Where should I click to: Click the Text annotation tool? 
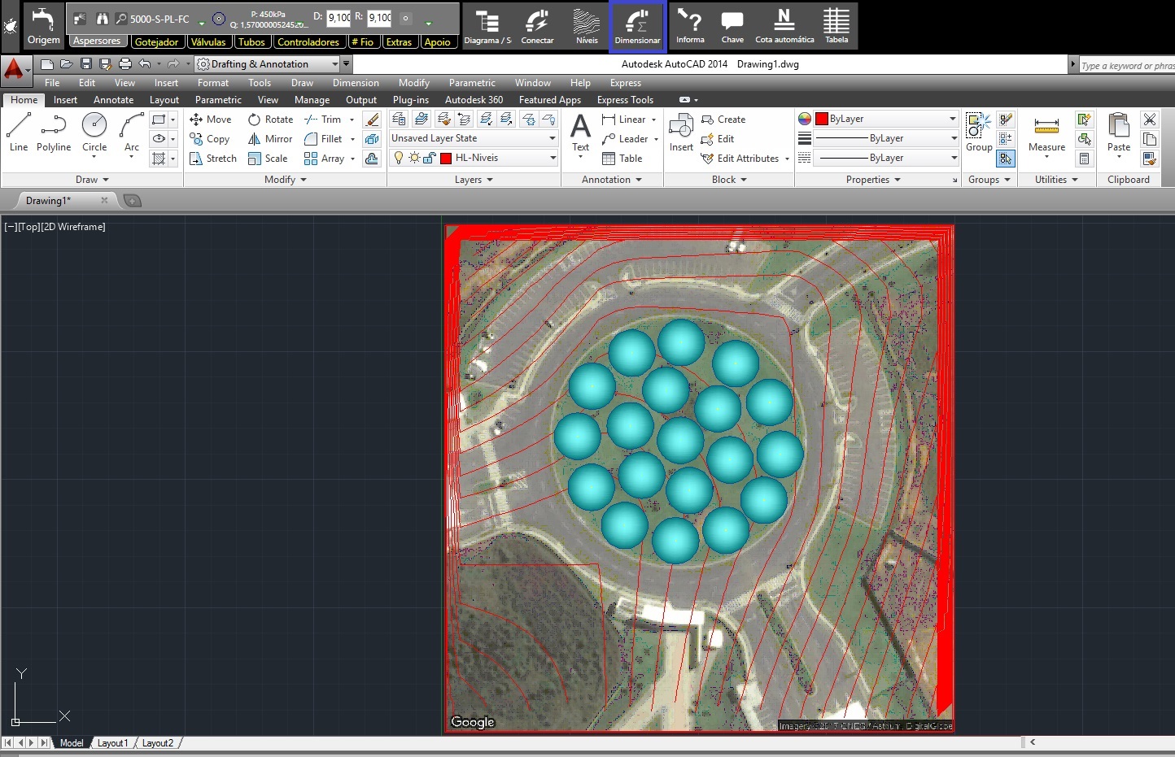(580, 133)
